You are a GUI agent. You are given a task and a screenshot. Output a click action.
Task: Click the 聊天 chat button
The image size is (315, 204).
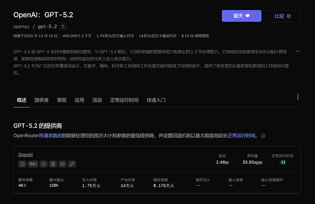(x=241, y=16)
